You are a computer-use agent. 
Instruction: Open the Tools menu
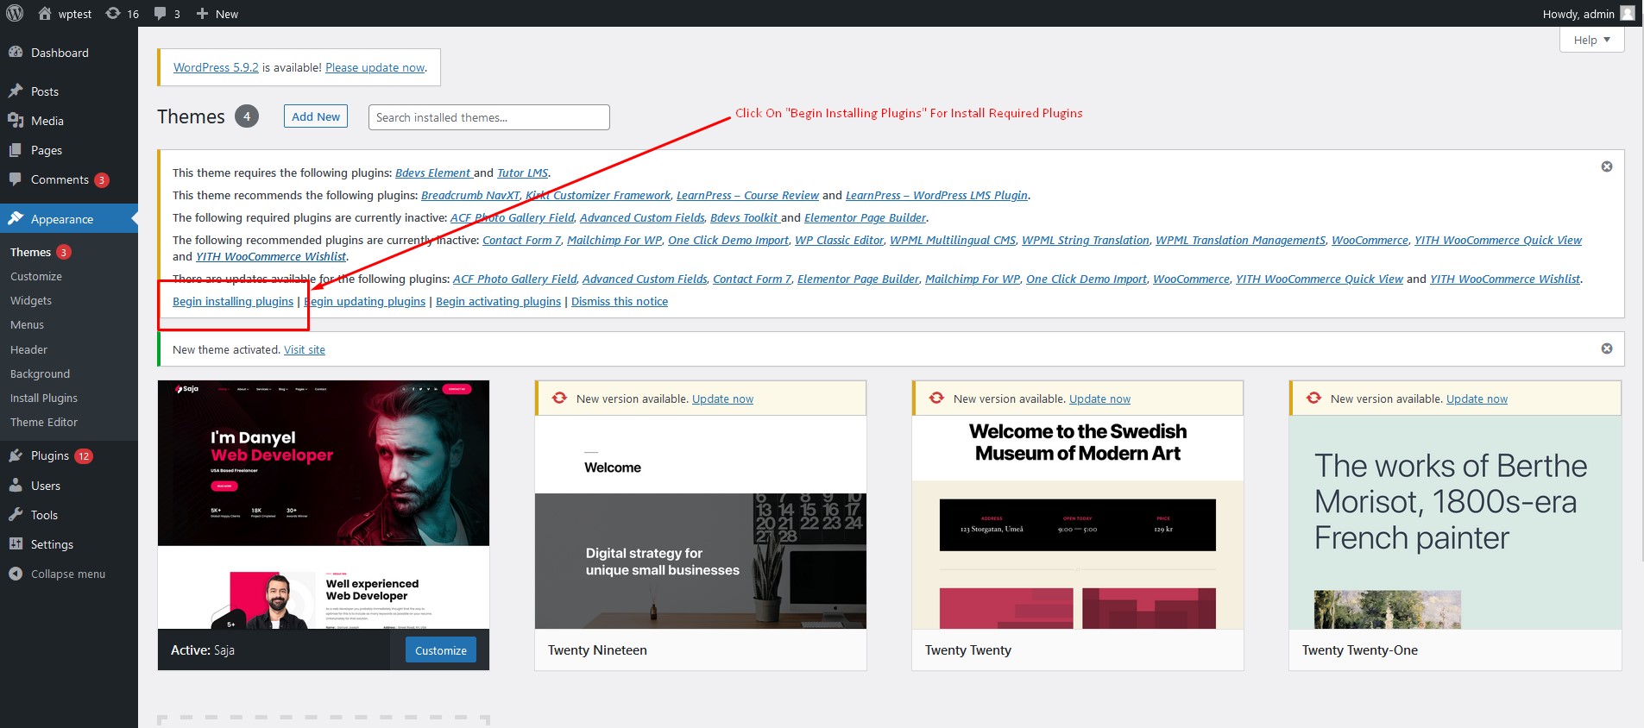coord(69,515)
